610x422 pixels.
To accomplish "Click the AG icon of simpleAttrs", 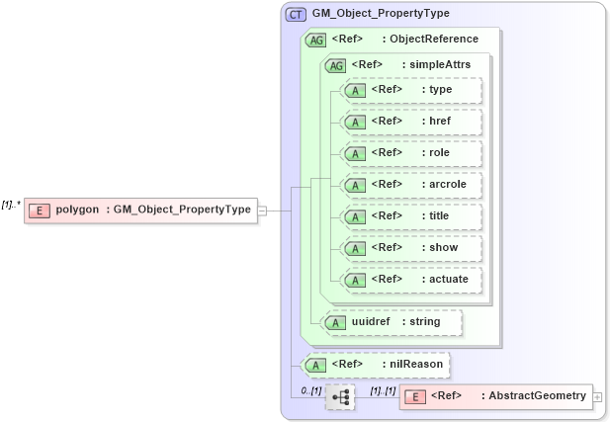I will coord(335,66).
